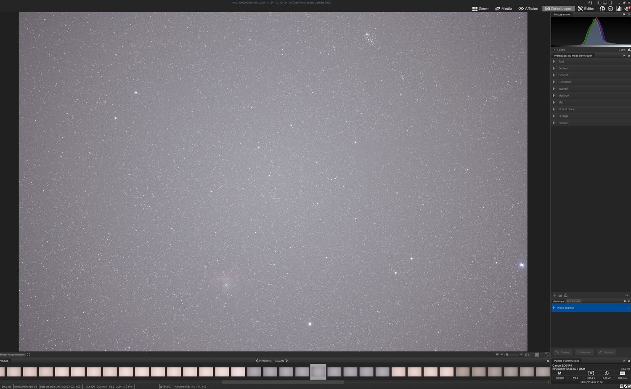631x389 pixels.
Task: Pin the Palette d'informations panel
Action: coord(624,361)
